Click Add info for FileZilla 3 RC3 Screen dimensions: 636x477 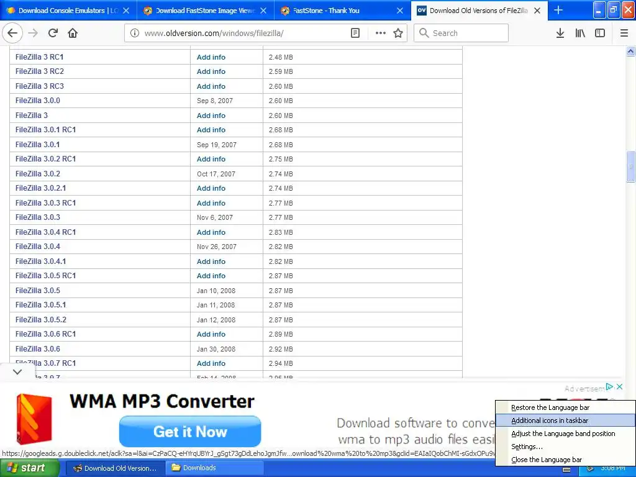click(211, 86)
